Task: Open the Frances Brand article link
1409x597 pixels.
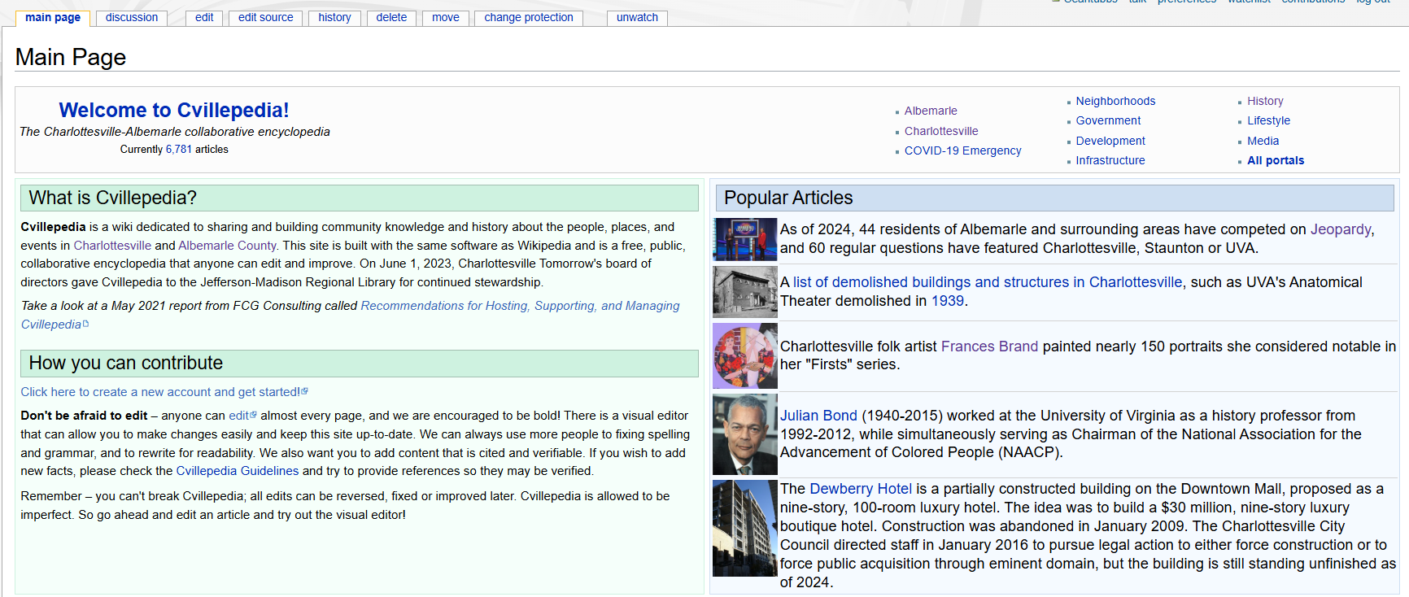Action: 989,346
